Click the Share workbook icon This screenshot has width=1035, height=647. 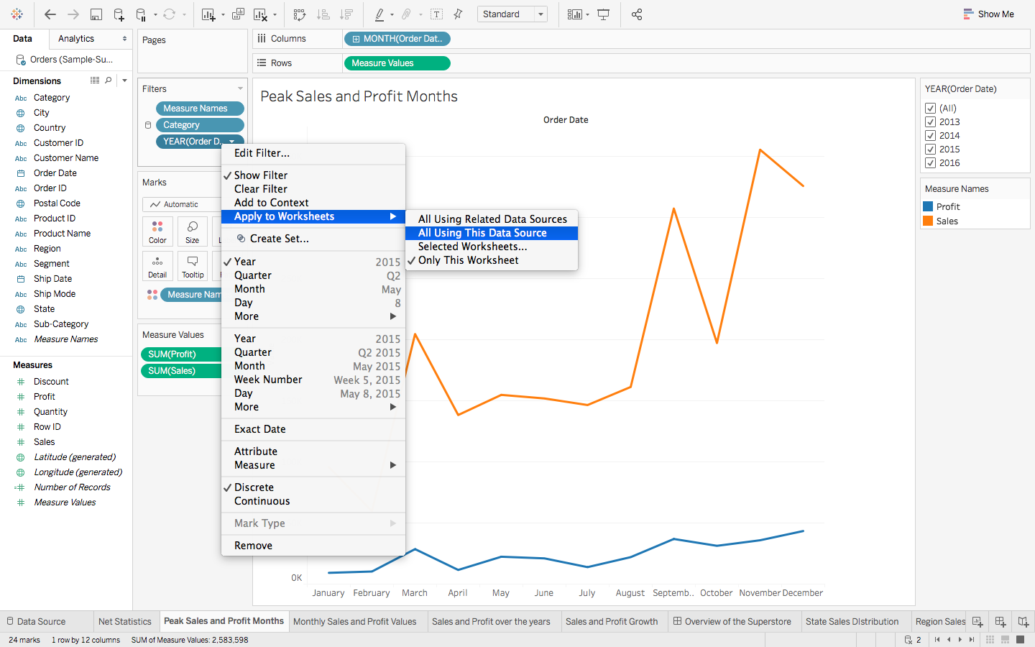(x=636, y=14)
